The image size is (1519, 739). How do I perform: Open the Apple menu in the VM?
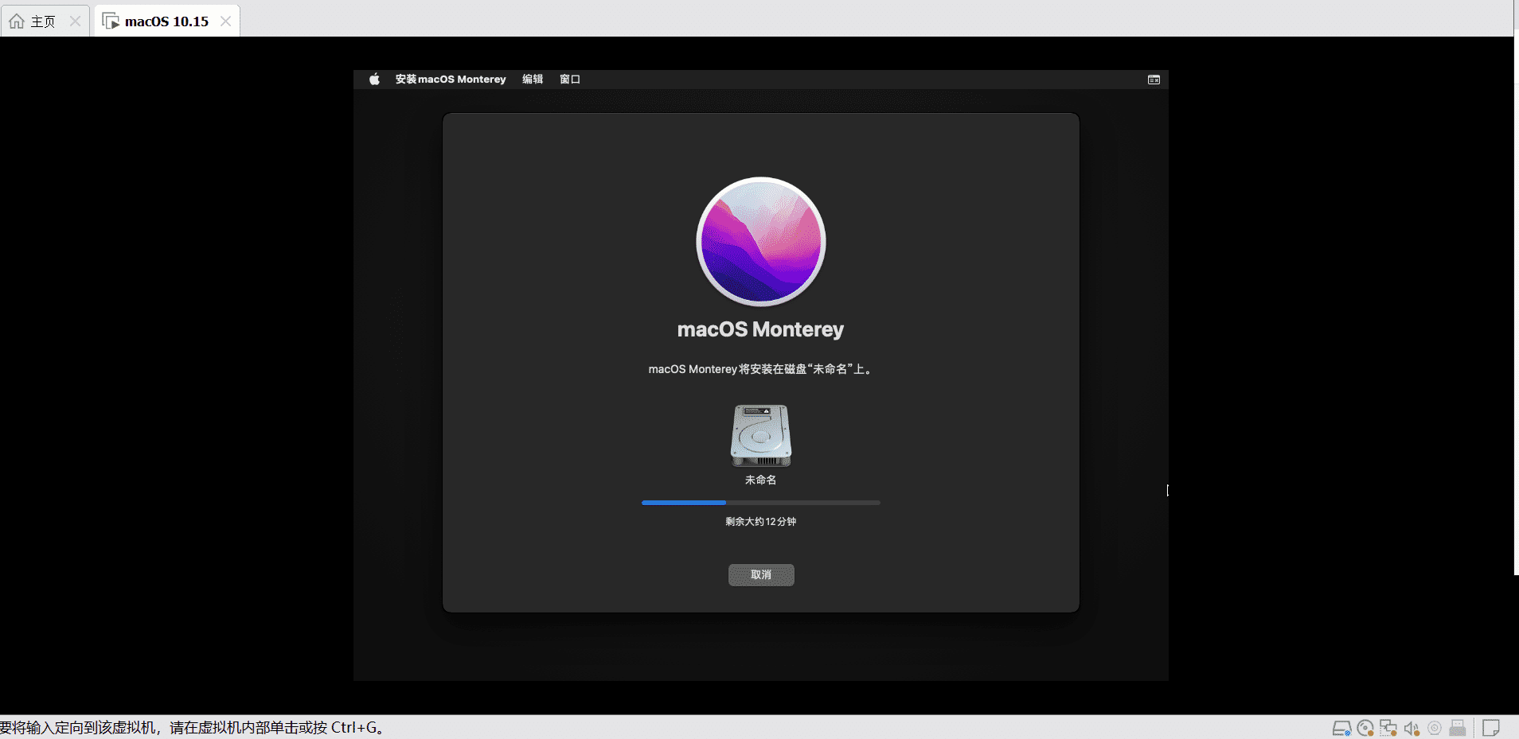[x=374, y=79]
